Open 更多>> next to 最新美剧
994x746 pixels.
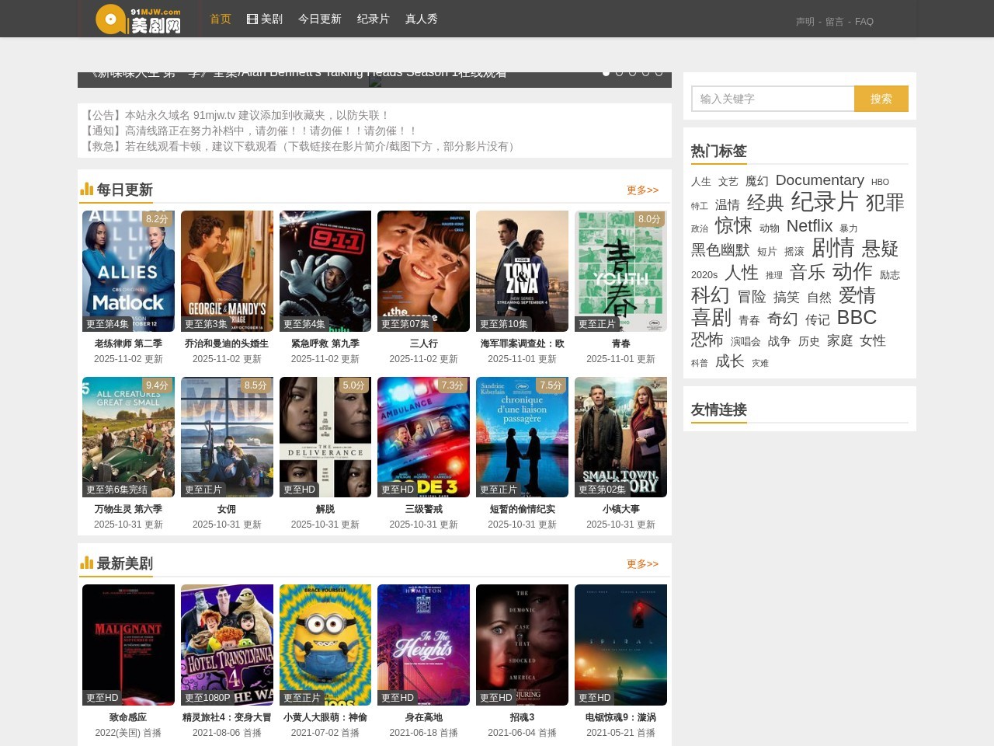642,564
